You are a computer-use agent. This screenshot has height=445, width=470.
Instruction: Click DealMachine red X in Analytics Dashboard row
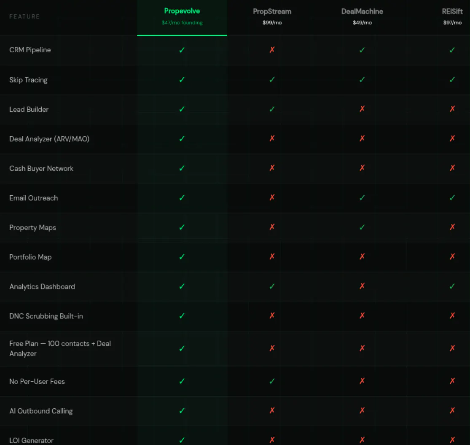point(362,286)
